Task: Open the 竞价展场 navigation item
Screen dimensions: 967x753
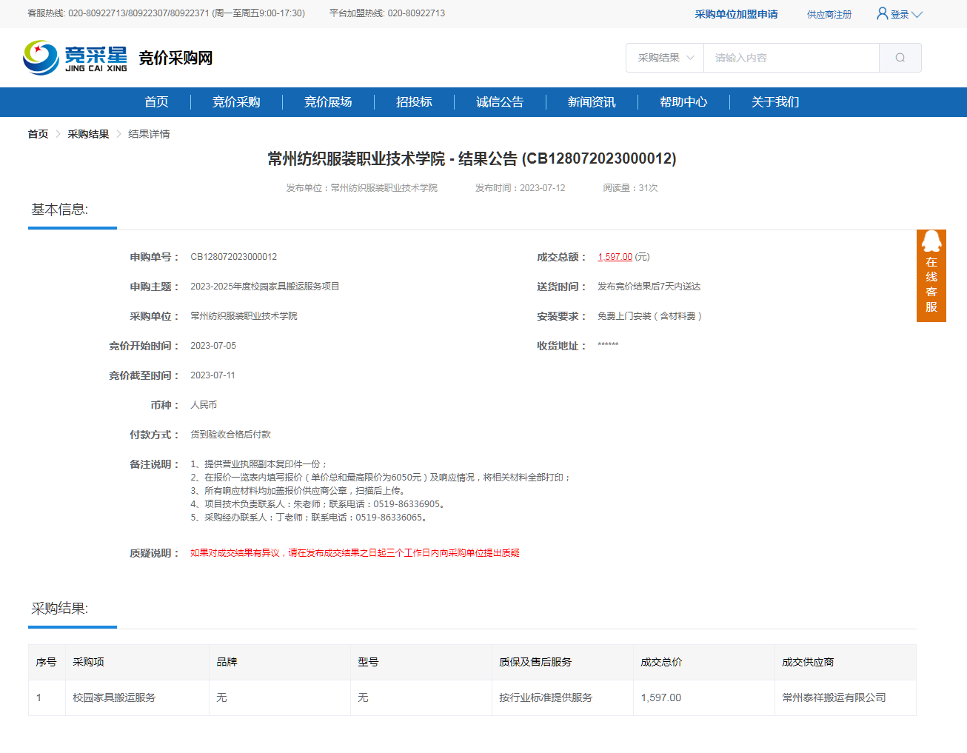Action: [328, 102]
